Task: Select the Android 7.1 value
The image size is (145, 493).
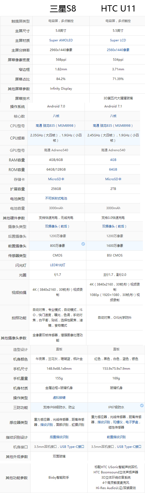Action: click(x=113, y=106)
